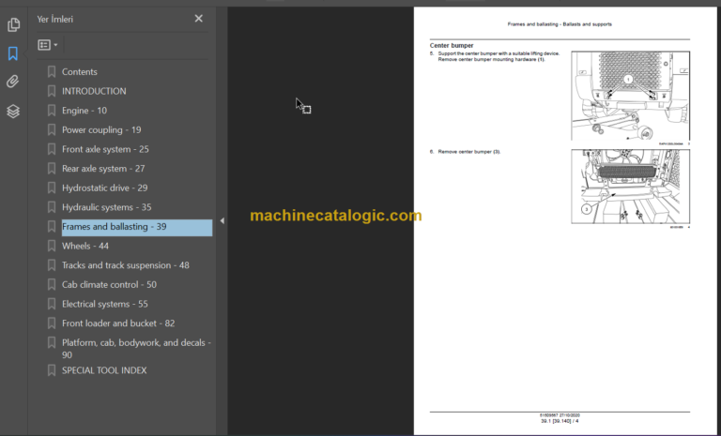Screen dimensions: 721x436
Task: Click the bookmark icon beside Hydrostatic drive
Action: (x=52, y=188)
